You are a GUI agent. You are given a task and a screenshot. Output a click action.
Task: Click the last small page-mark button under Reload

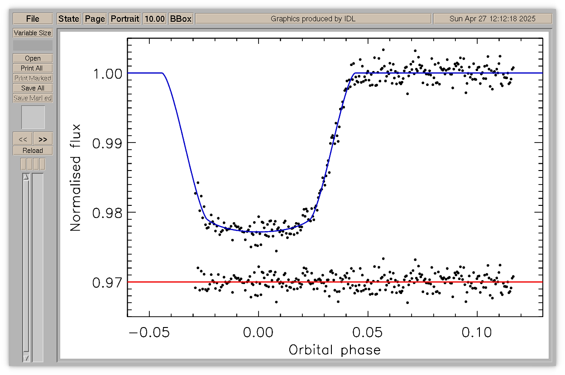click(x=42, y=164)
